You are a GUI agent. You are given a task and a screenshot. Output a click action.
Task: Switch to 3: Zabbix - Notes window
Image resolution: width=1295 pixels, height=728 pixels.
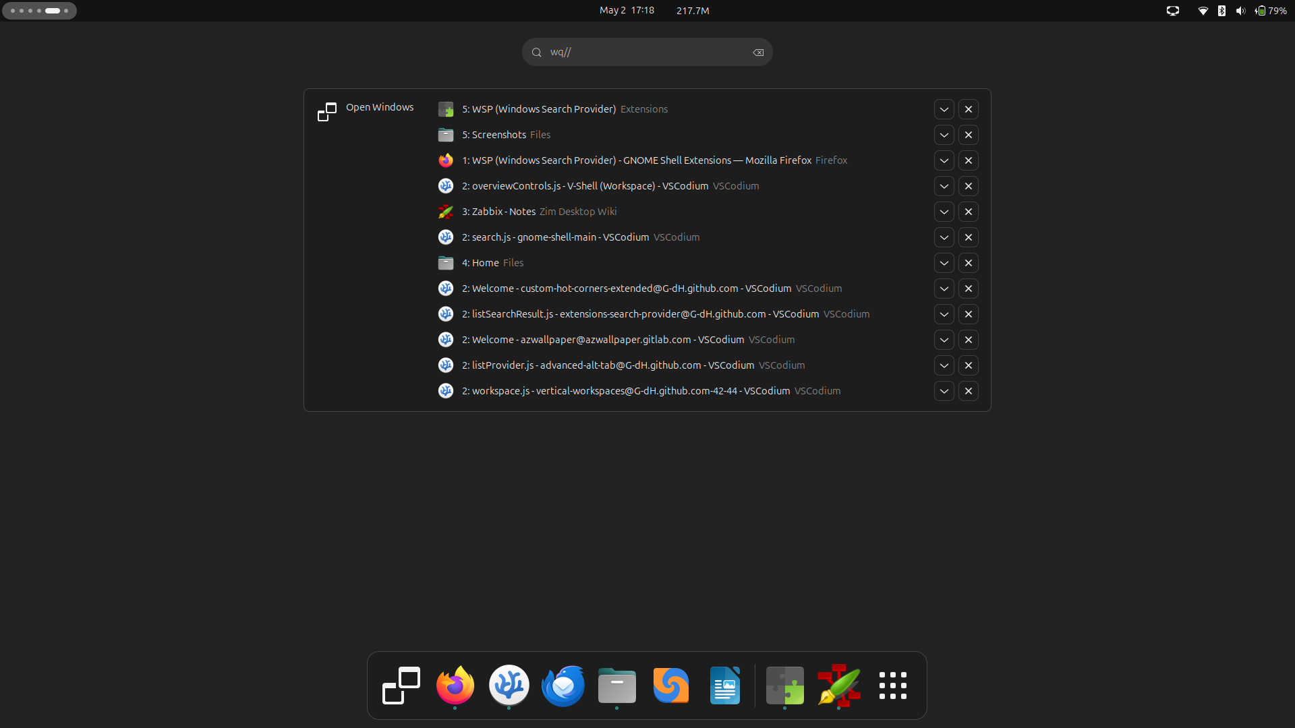click(x=539, y=212)
